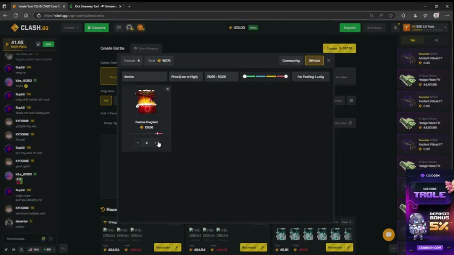Viewport: 454px width, 255px height.
Task: Click the rain pool tip icon beside Join
Action: pos(38,44)
